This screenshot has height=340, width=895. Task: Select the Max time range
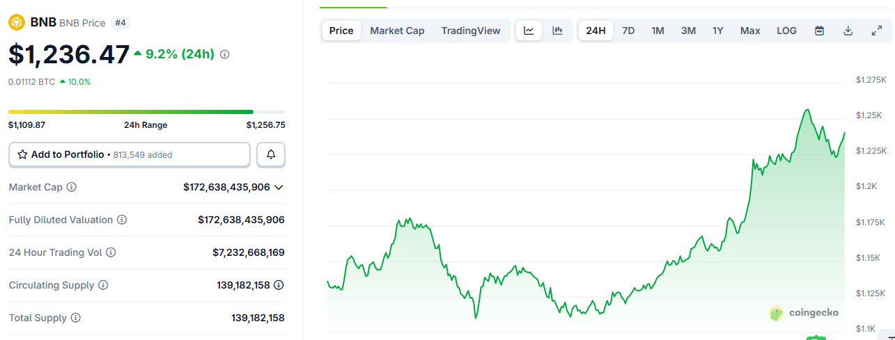click(x=750, y=31)
